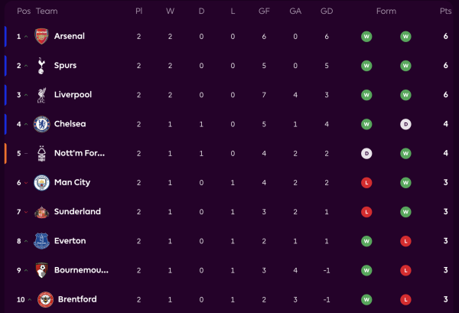The image size is (459, 313).
Task: Click the Nottingham Forest crest
Action: click(41, 153)
